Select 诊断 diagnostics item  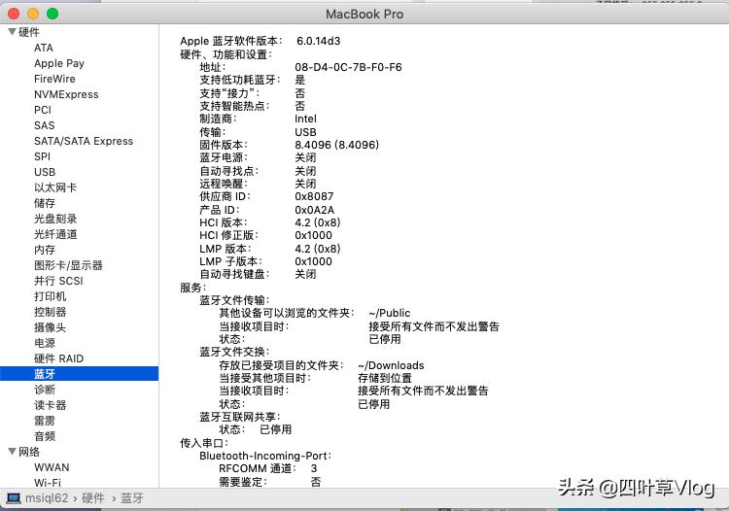(x=45, y=390)
